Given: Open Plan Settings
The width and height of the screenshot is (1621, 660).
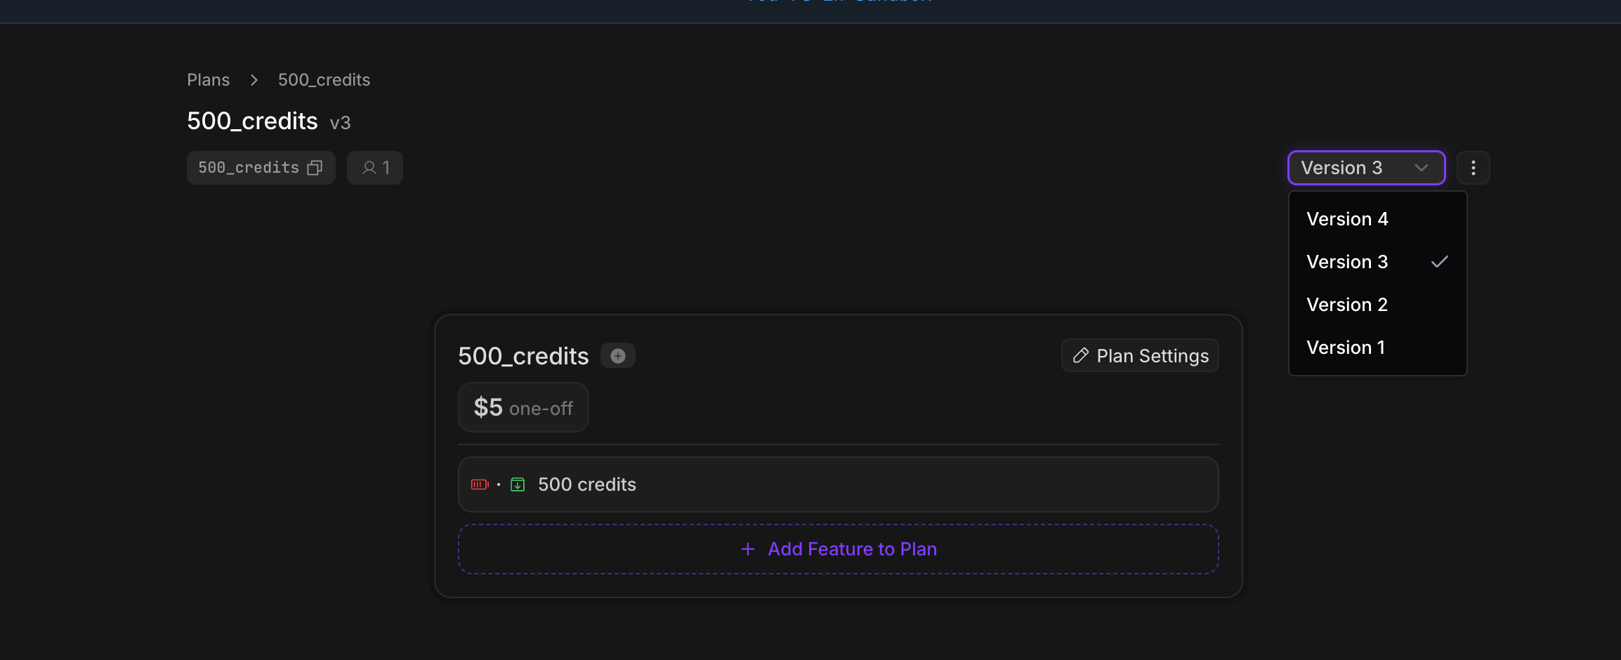Looking at the screenshot, I should (x=1141, y=356).
